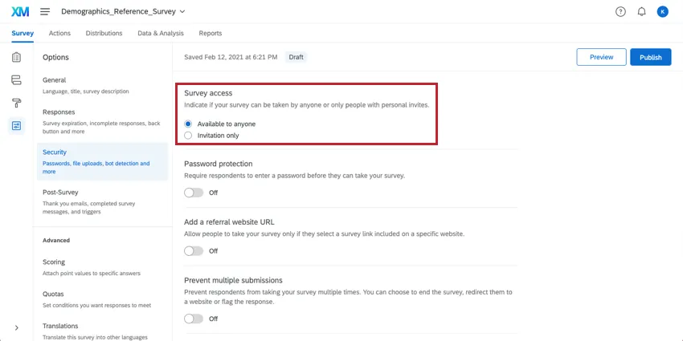Click the Preview button

pyautogui.click(x=601, y=57)
